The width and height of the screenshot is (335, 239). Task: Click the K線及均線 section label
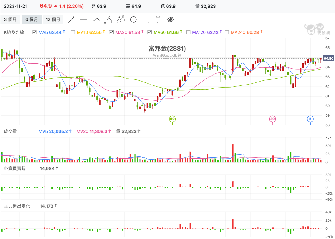click(x=14, y=32)
